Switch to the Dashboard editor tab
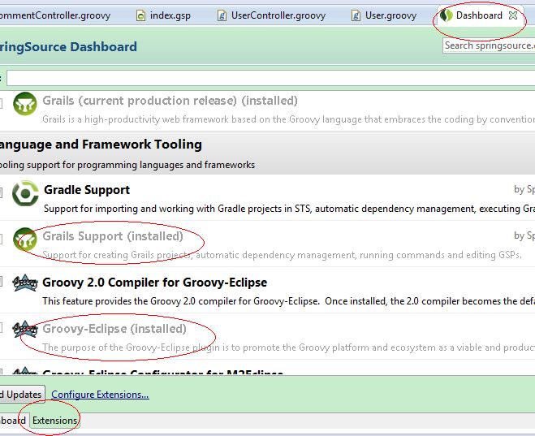The image size is (535, 436). click(479, 15)
